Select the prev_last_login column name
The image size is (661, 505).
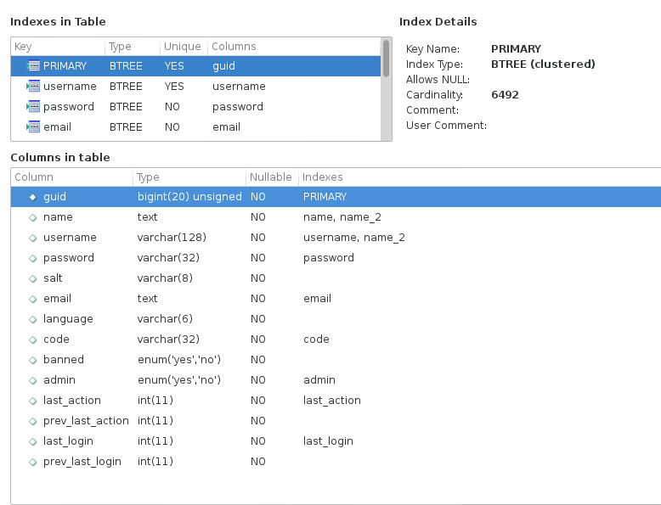point(82,462)
